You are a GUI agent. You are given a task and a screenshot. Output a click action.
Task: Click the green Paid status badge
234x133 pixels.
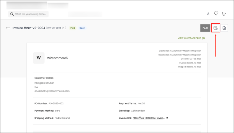pyautogui.click(x=73, y=28)
